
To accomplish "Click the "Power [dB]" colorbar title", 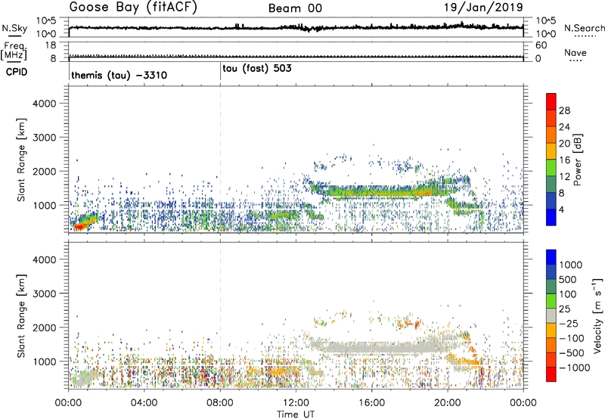I will coord(576,160).
